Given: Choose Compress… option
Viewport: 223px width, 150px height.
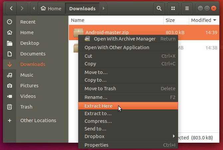Looking at the screenshot, I should tap(128, 121).
